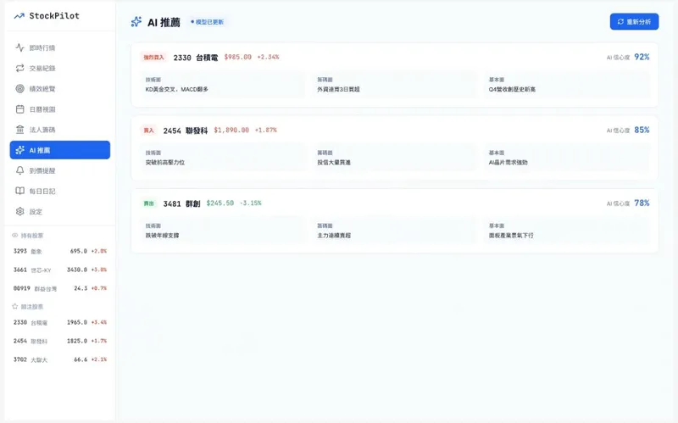Click the +1.87% change on 聯發科
Viewport: 678px width, 423px height.
(x=266, y=131)
